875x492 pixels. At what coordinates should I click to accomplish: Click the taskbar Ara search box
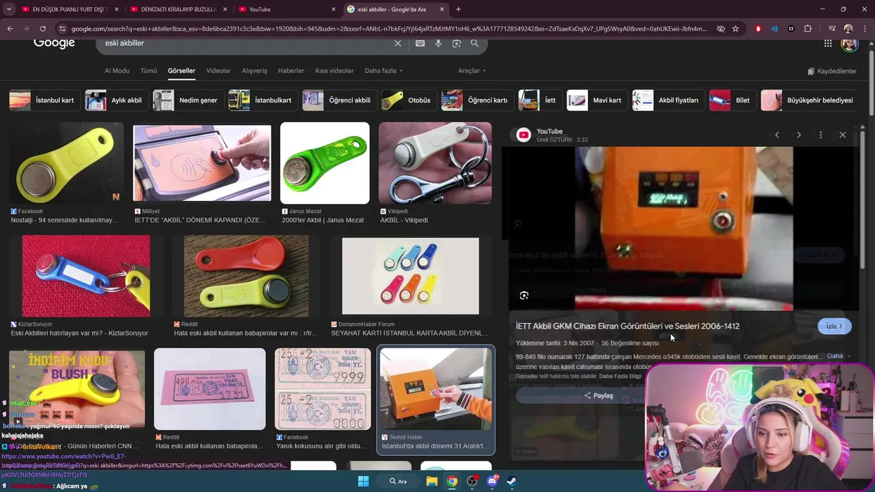tap(398, 481)
